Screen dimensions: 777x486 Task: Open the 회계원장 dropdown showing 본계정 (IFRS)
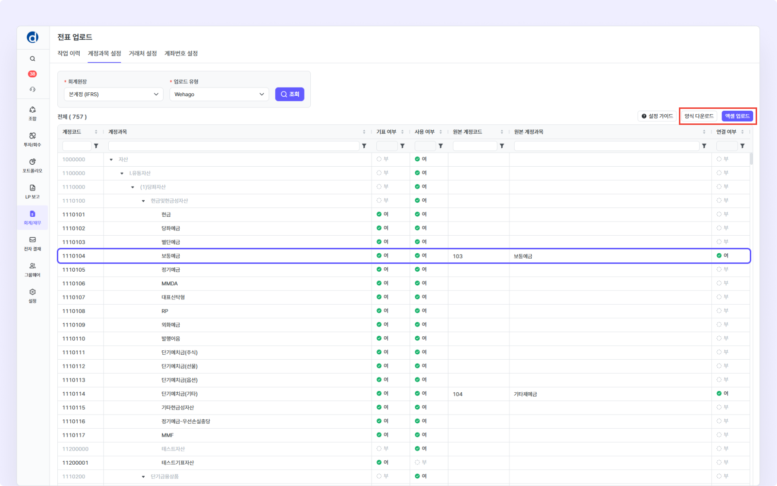(114, 94)
